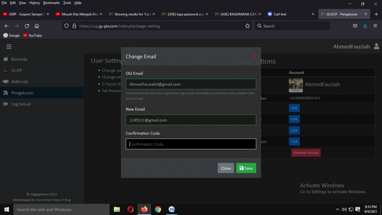Close the Carl-bot tab

click(313, 14)
